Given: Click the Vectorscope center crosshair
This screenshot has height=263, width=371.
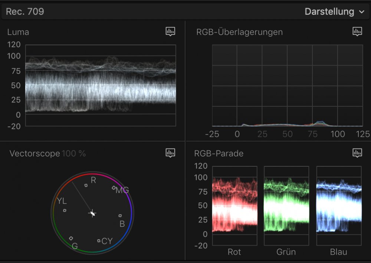Looking at the screenshot, I should tap(92, 213).
